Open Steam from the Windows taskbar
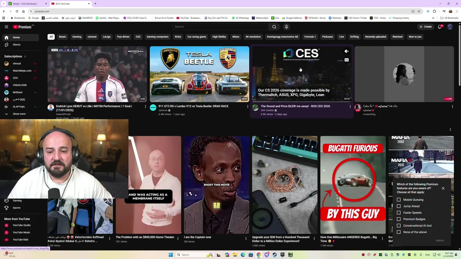The image size is (461, 259). point(274,255)
